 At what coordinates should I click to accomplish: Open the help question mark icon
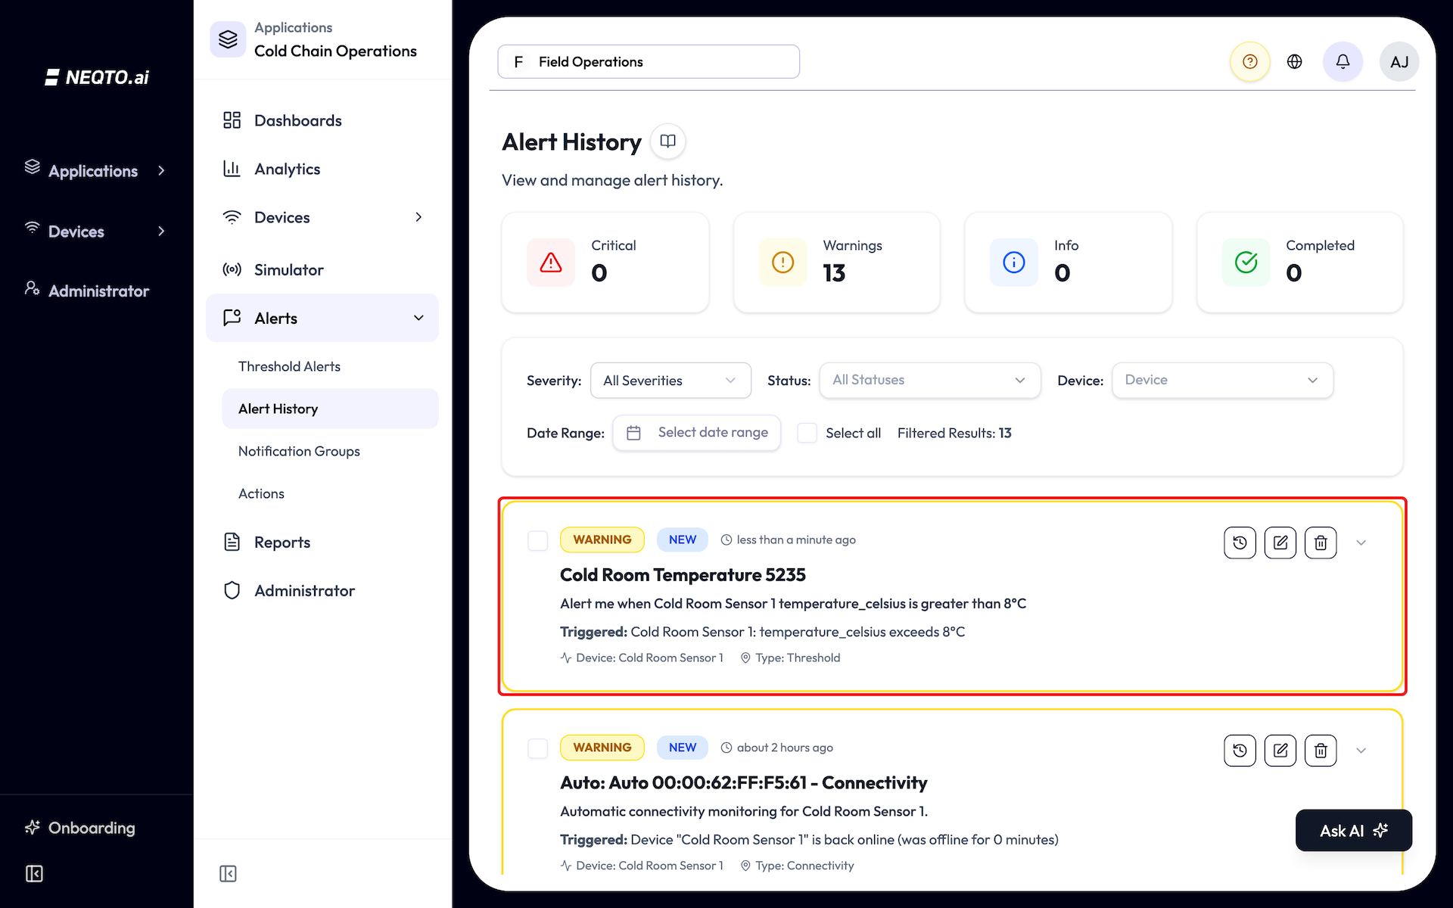tap(1249, 61)
